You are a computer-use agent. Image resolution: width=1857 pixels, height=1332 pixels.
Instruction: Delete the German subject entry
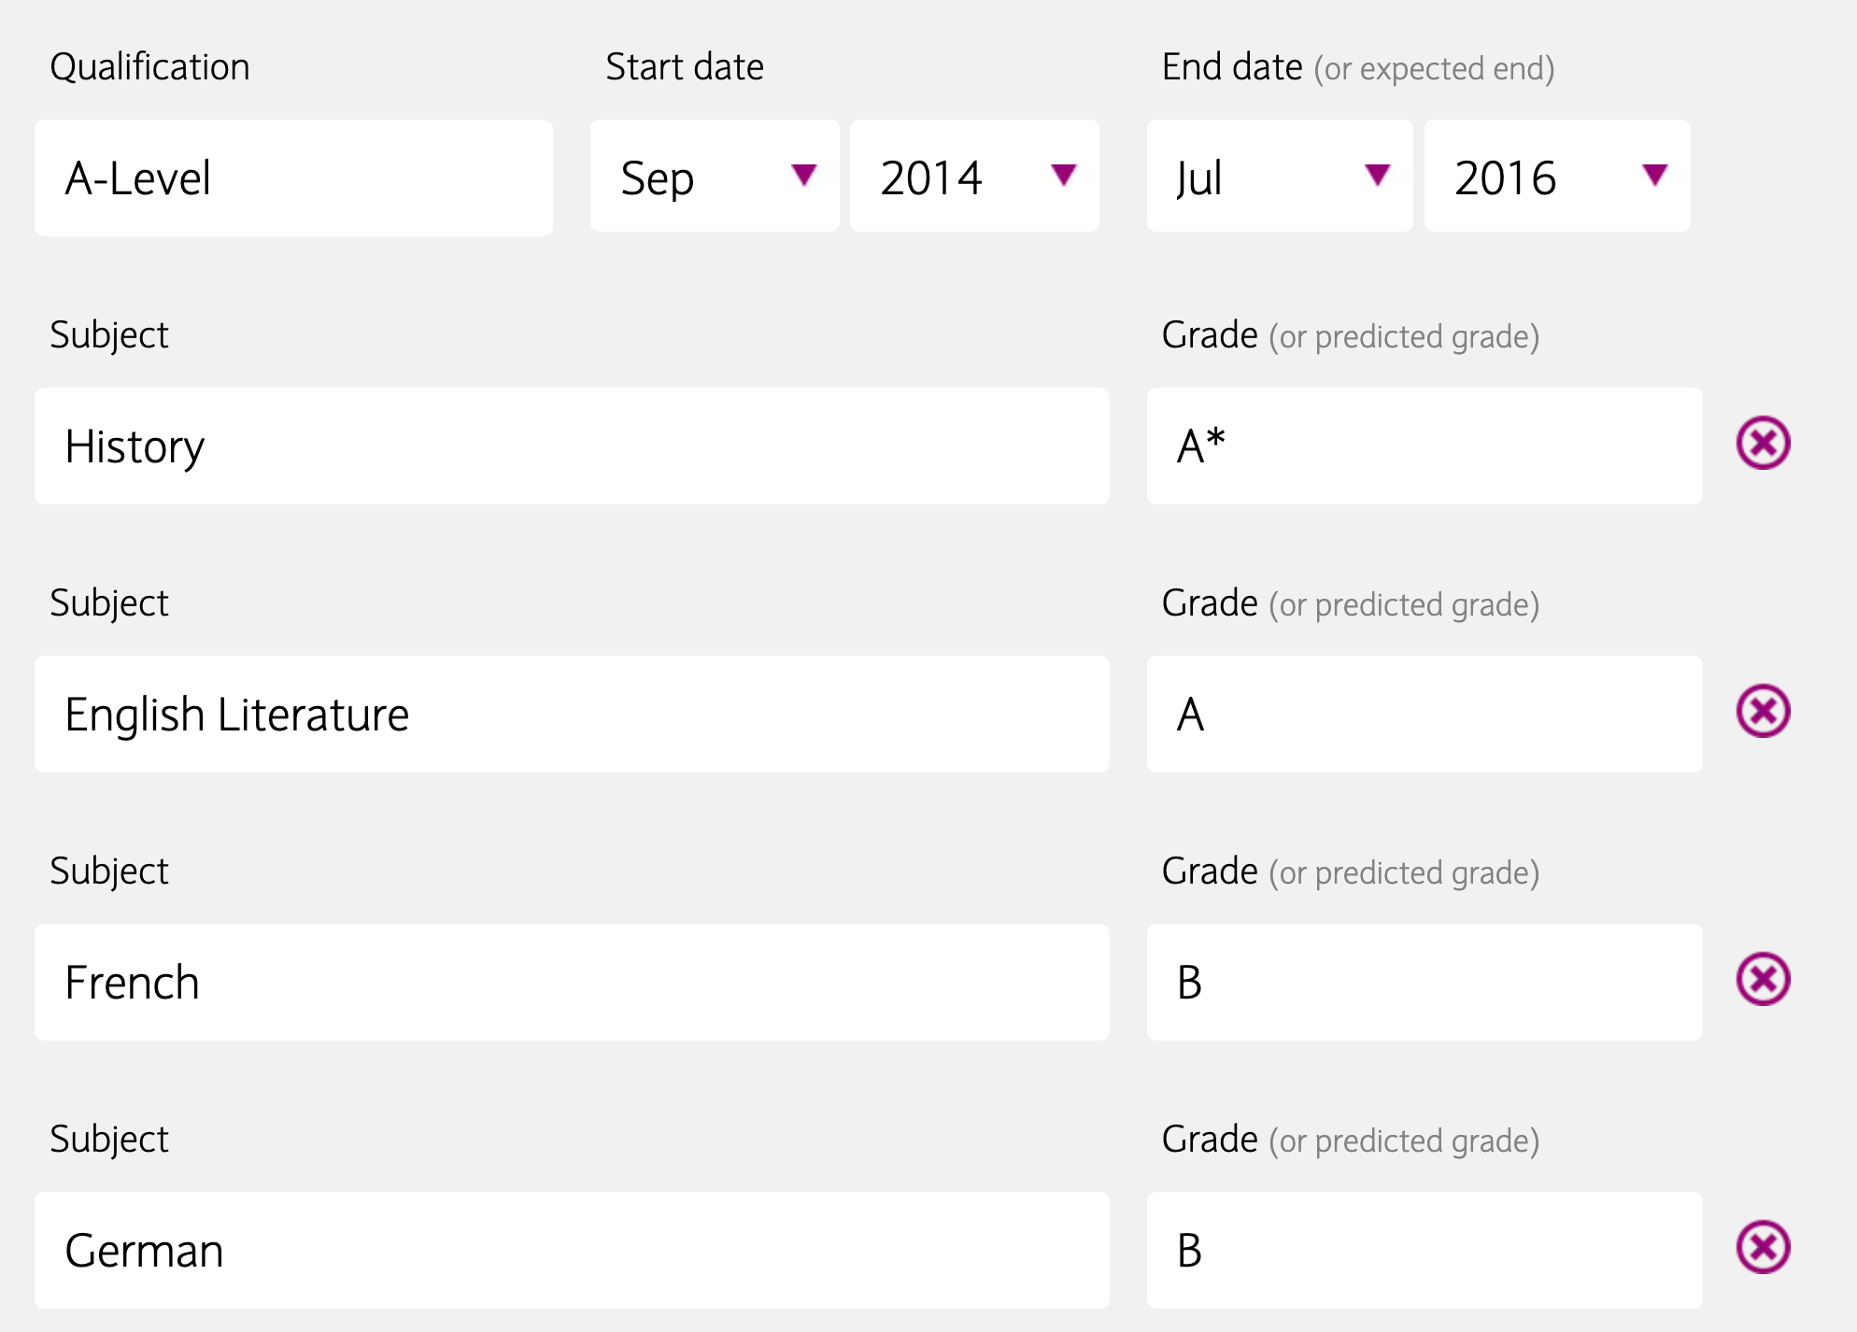(x=1763, y=1247)
